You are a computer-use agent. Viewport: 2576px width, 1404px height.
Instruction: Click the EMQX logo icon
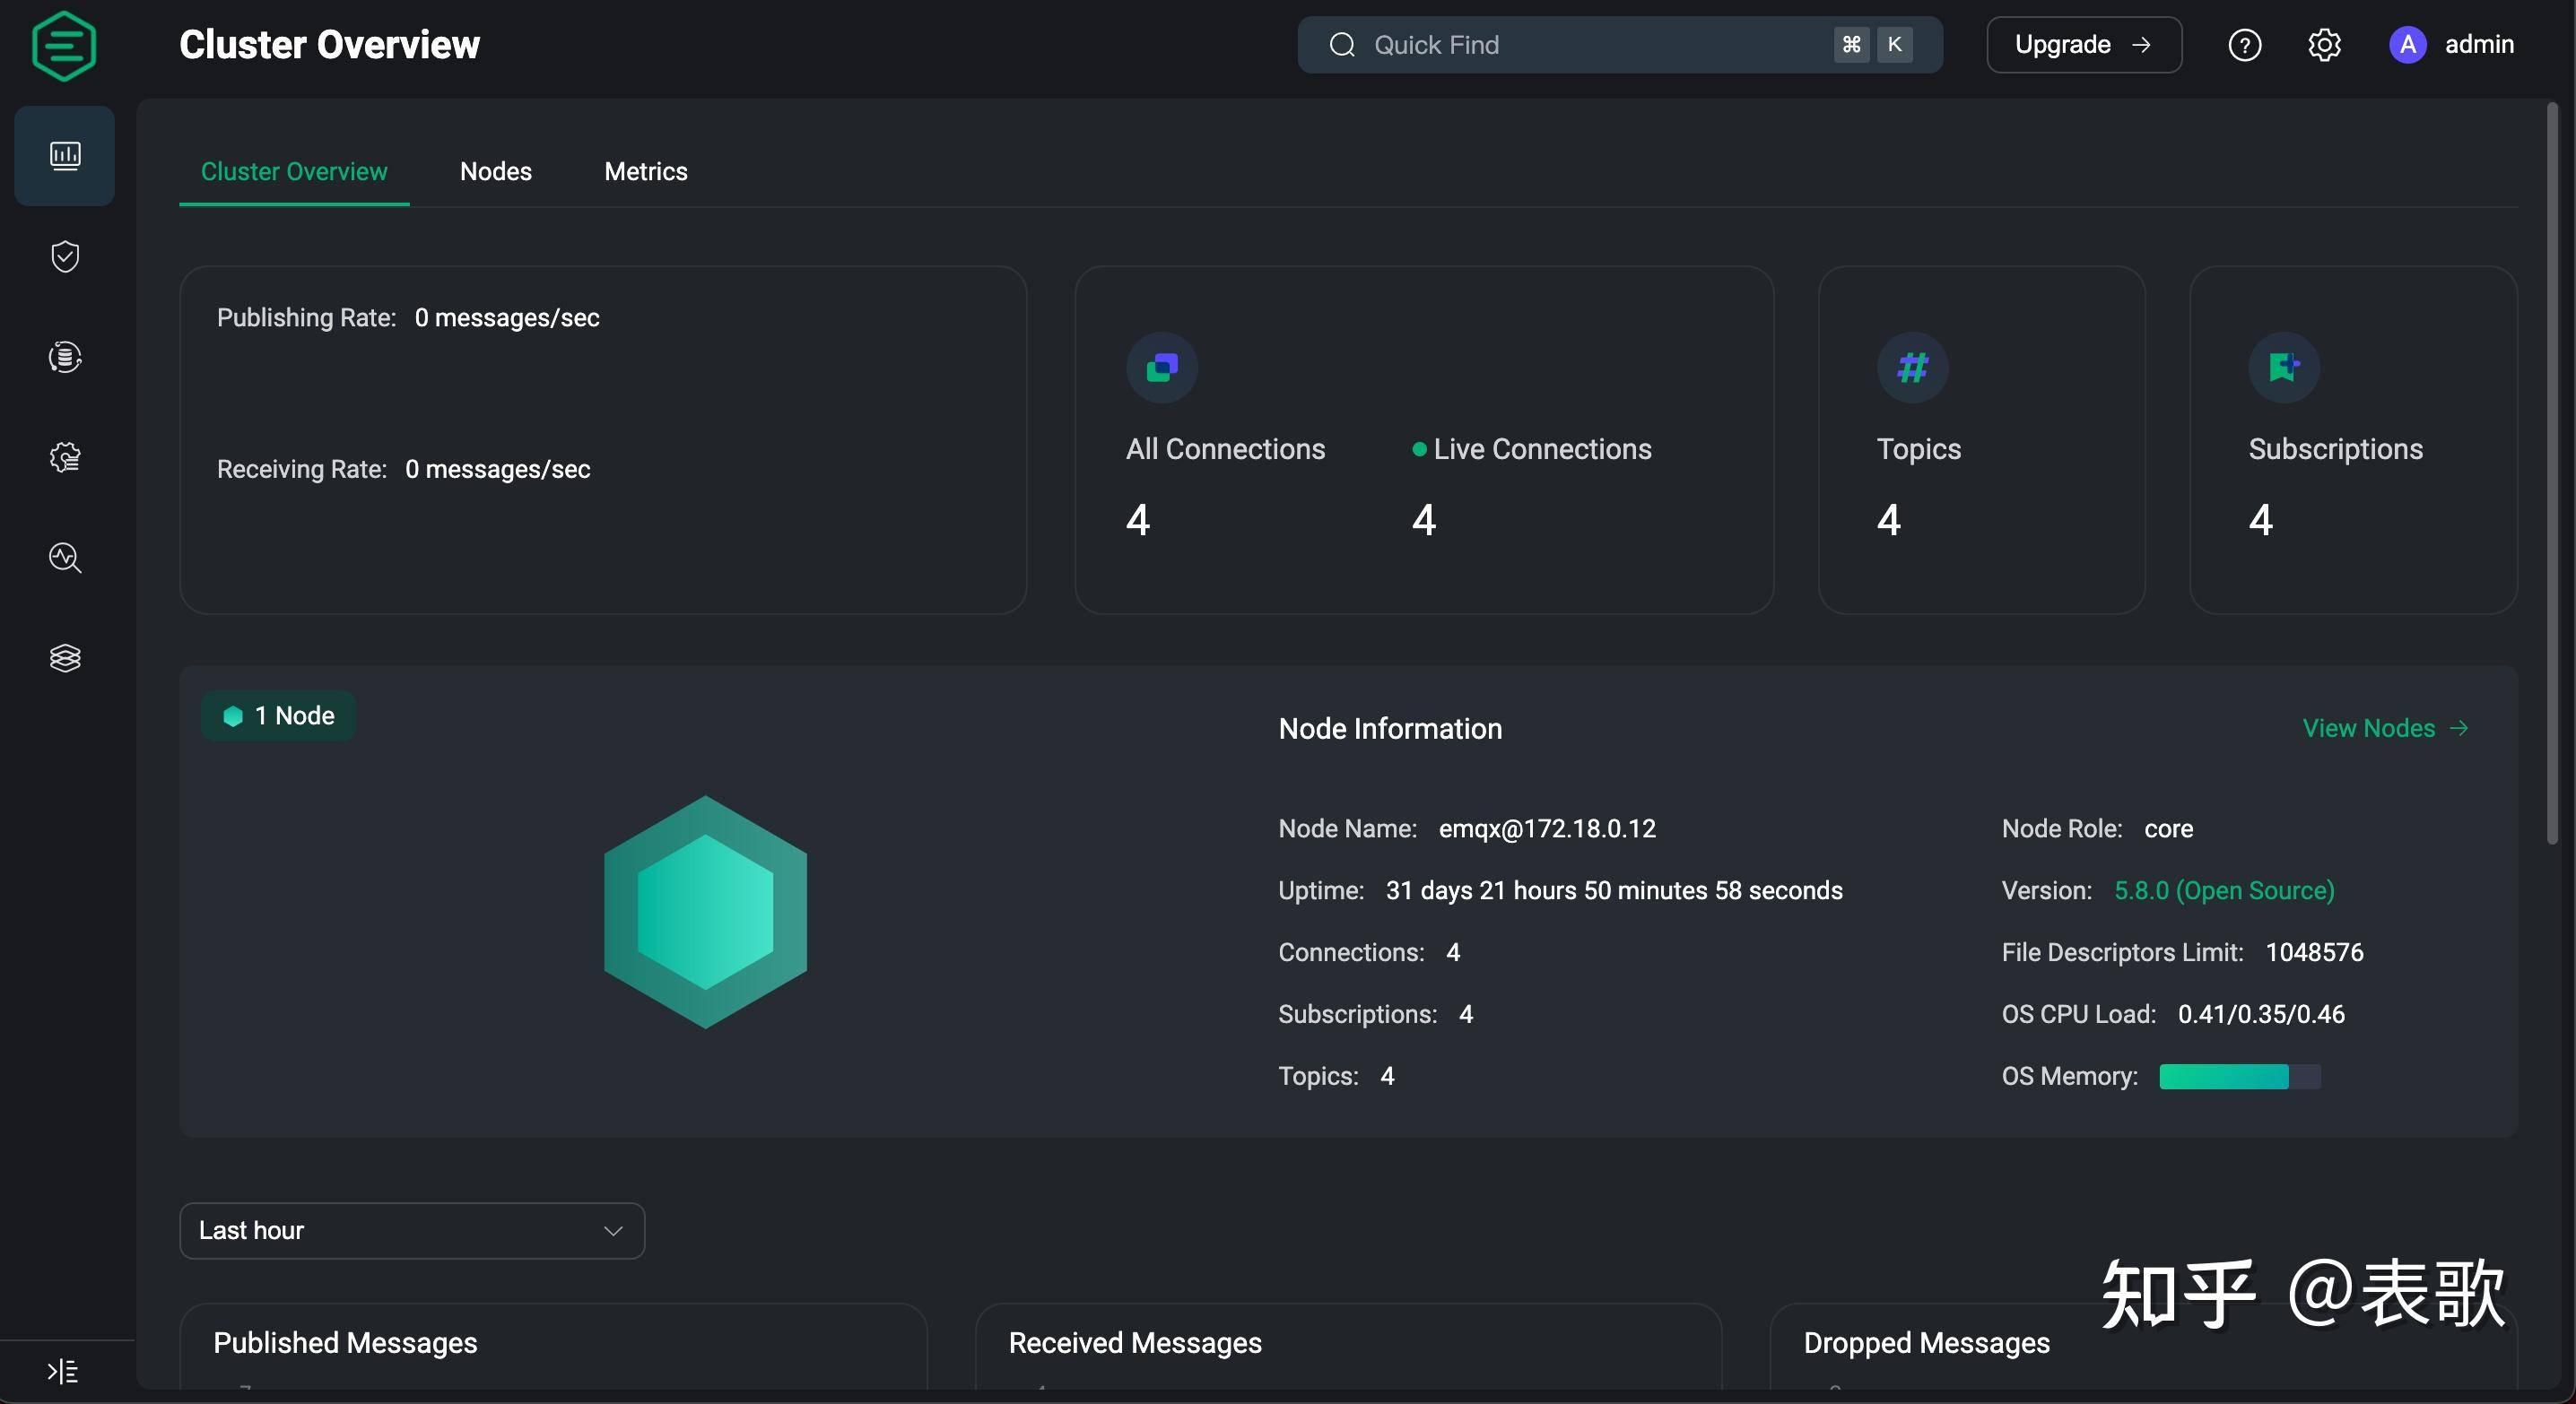click(x=64, y=45)
